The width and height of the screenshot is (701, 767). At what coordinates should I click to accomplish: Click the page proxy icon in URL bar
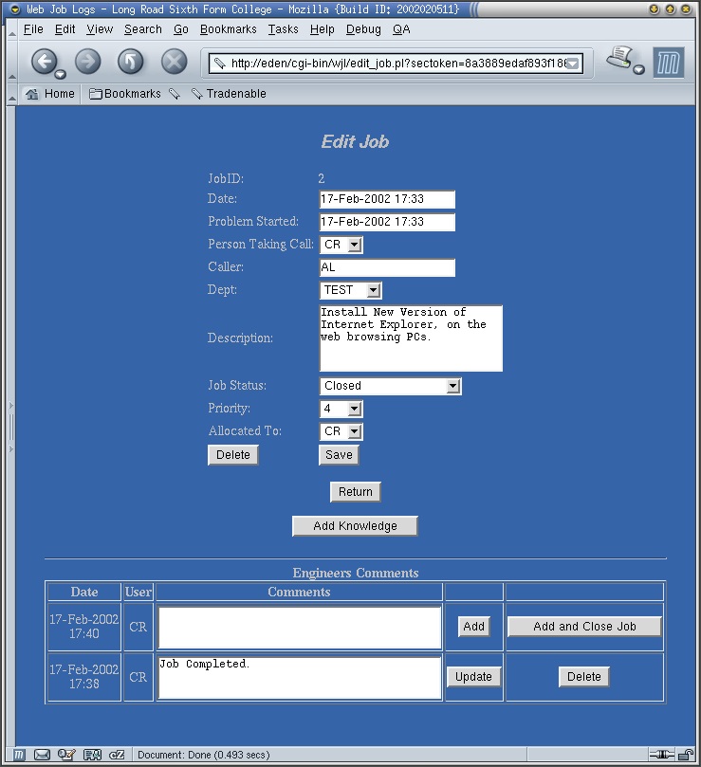click(220, 64)
